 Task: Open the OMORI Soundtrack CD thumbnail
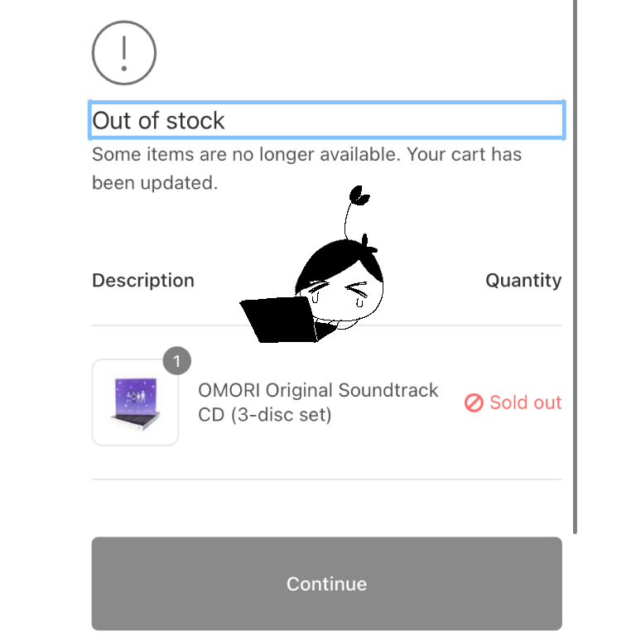135,402
